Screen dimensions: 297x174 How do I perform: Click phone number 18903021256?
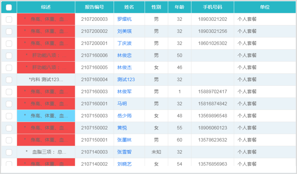pos(212,31)
